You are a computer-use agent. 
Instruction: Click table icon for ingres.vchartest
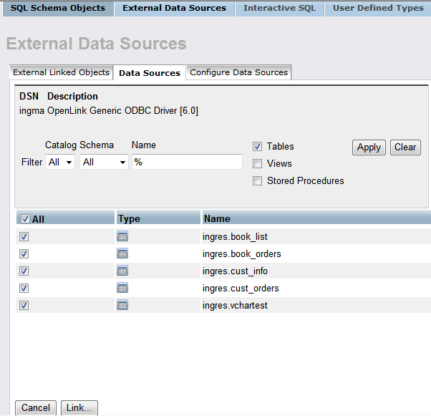(122, 305)
